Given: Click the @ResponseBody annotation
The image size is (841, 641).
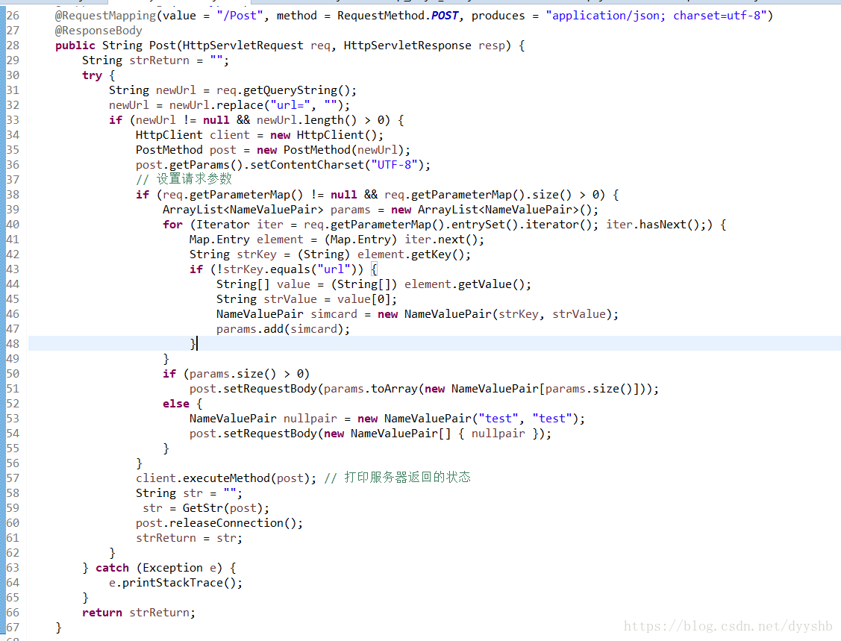Looking at the screenshot, I should [99, 31].
